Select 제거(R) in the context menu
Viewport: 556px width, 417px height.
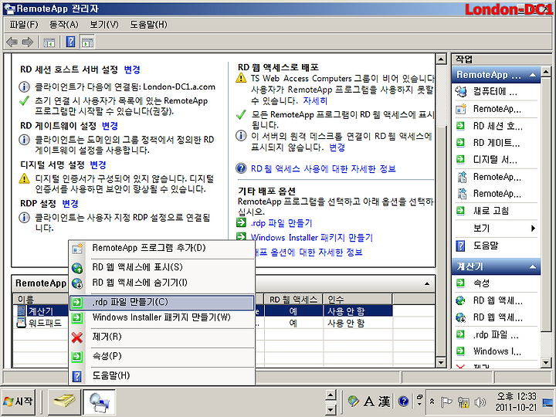[x=161, y=337]
